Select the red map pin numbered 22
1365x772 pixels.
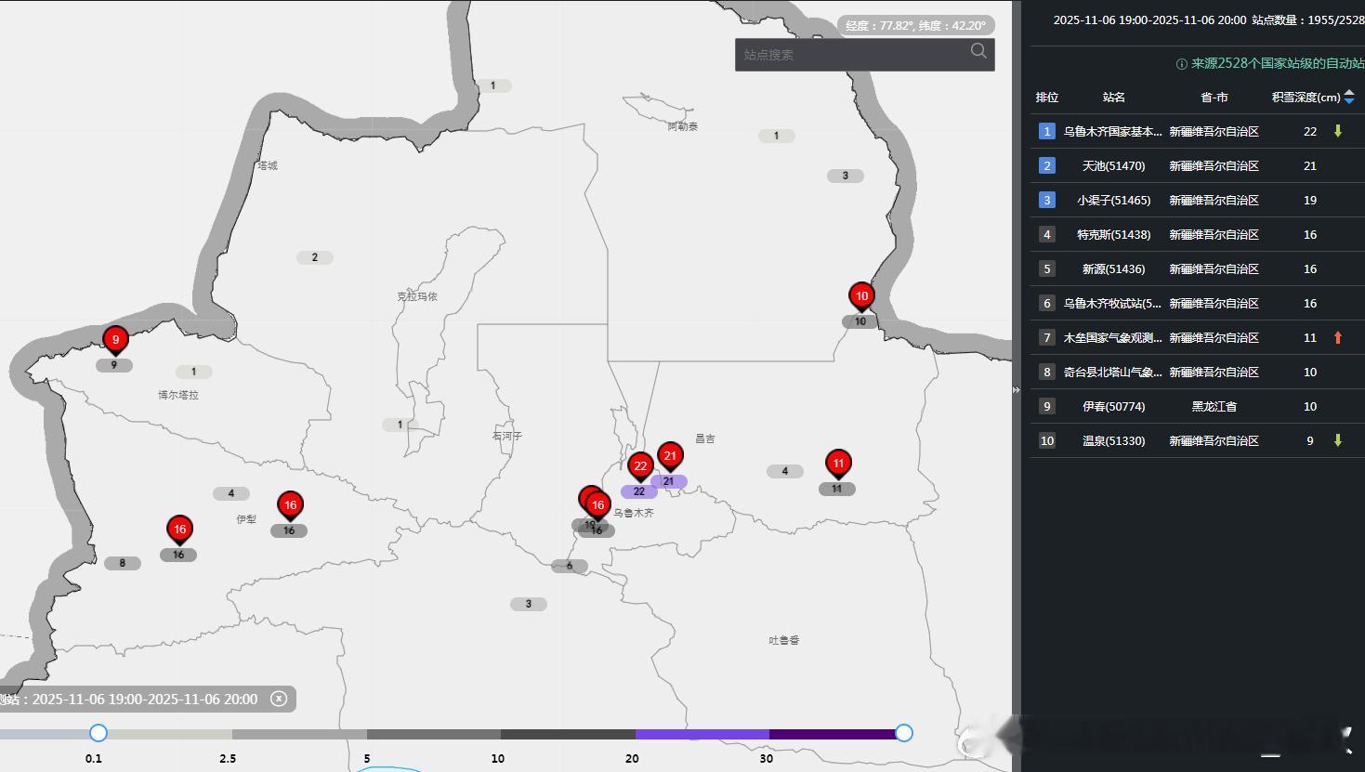[640, 468]
